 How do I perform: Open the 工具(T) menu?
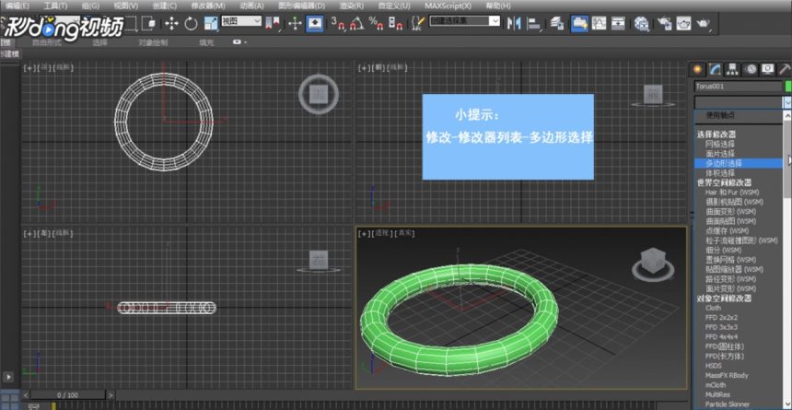[55, 6]
